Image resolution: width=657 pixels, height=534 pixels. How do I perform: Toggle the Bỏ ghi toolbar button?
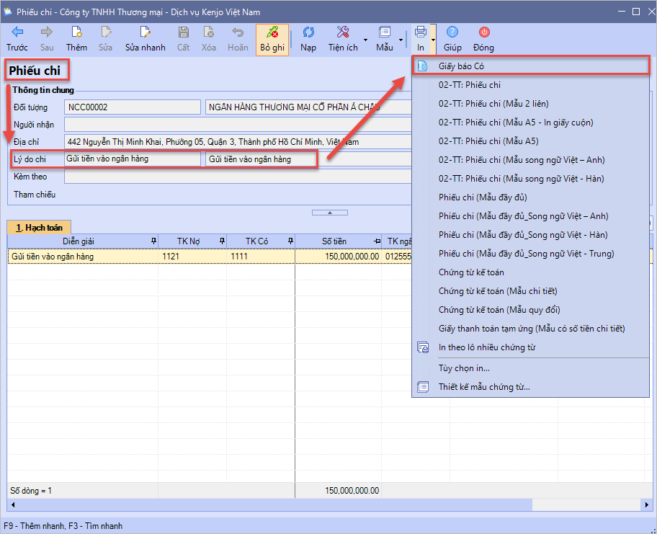272,39
